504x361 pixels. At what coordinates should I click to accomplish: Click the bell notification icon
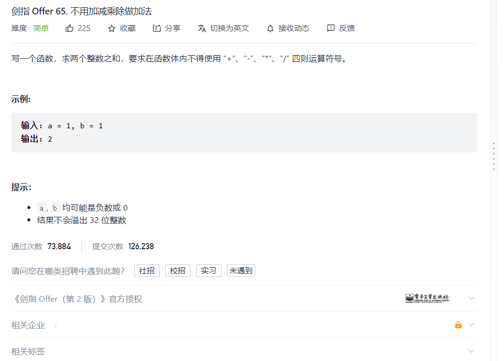(x=270, y=28)
